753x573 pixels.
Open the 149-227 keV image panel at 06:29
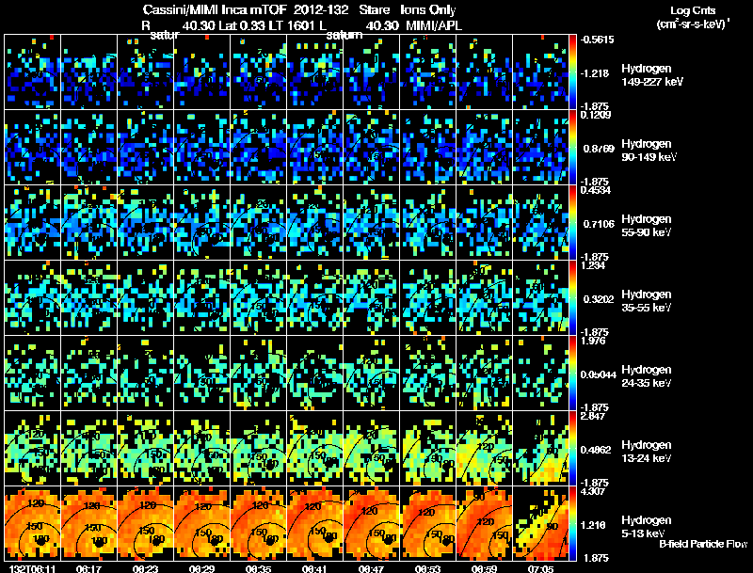coord(201,72)
